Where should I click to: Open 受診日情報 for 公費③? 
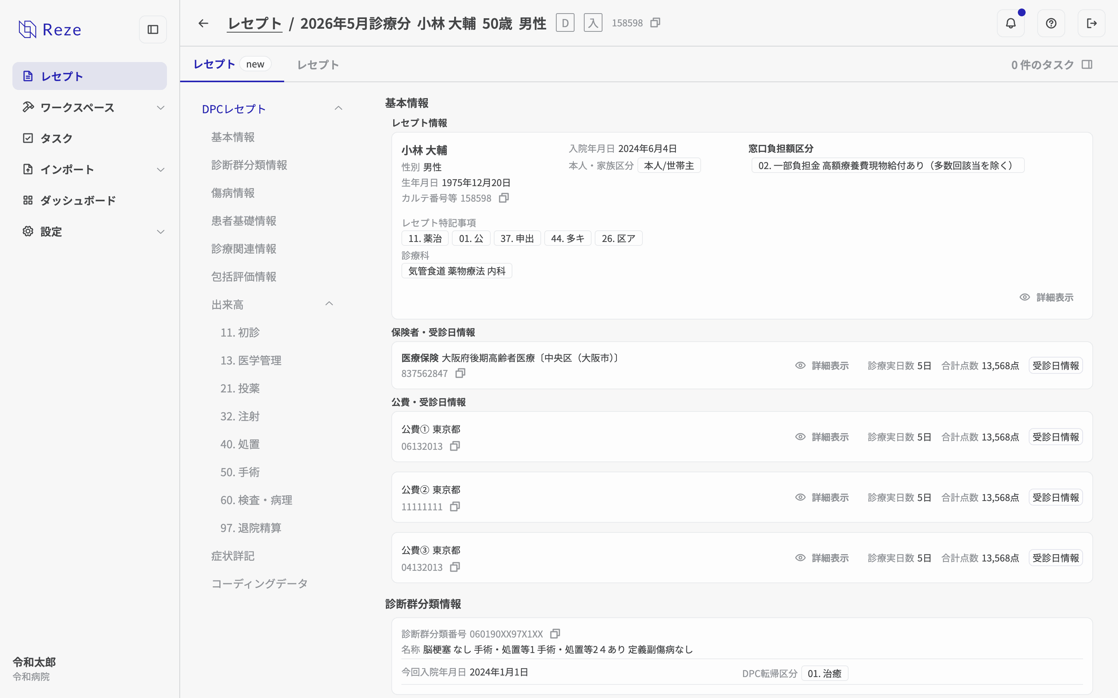1056,558
